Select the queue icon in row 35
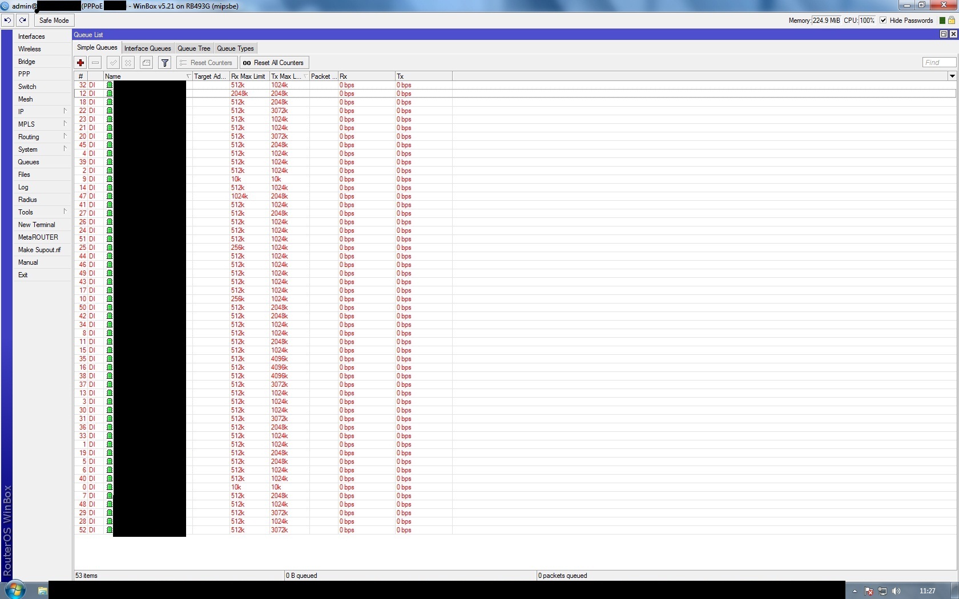The height and width of the screenshot is (599, 959). click(110, 359)
